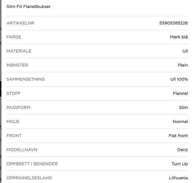Image resolution: width=192 pixels, height=183 pixels.
Task: Select the Normal waist value
Action: pyautogui.click(x=180, y=122)
